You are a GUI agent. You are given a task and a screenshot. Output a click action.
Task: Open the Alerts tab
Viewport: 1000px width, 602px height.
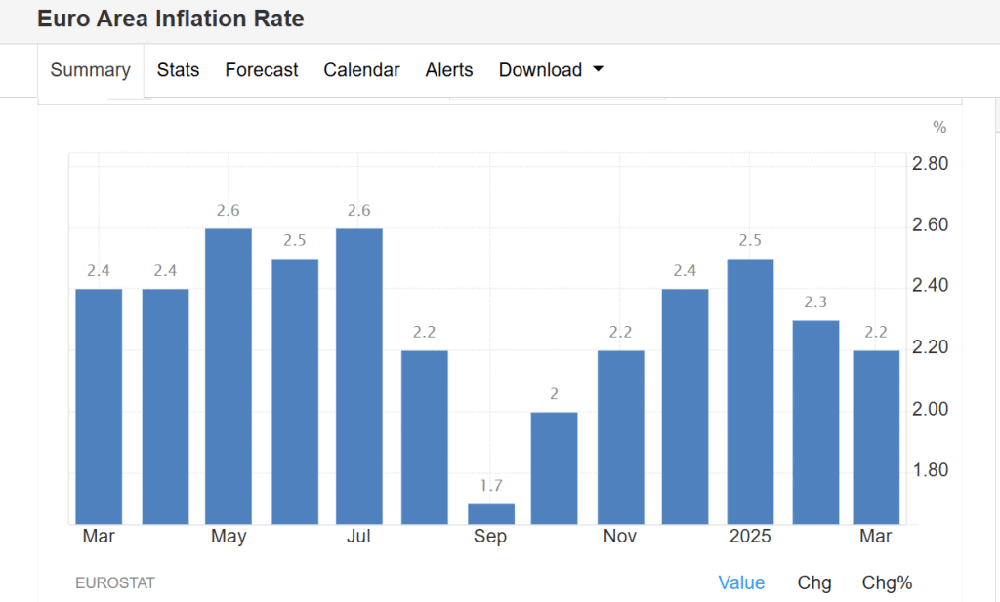449,70
